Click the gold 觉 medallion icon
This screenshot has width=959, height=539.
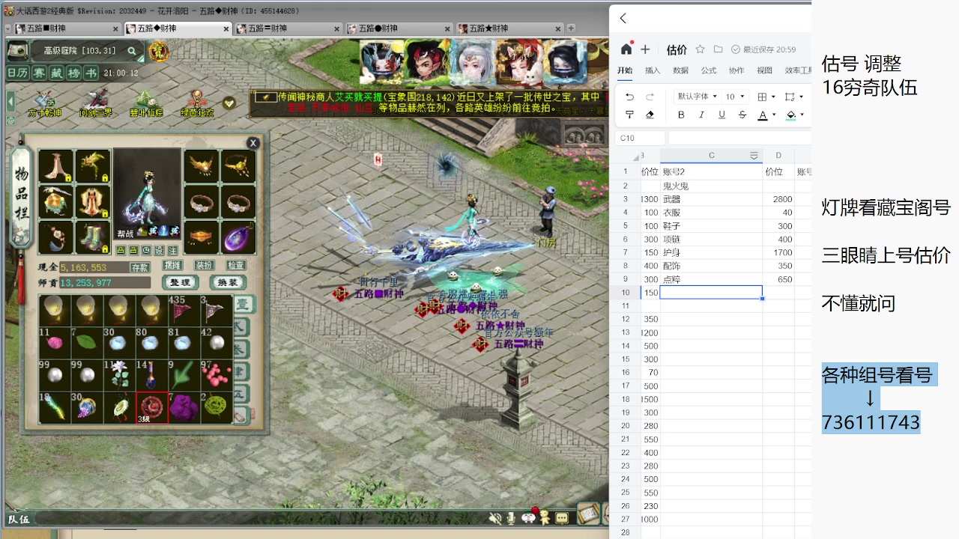(158, 51)
